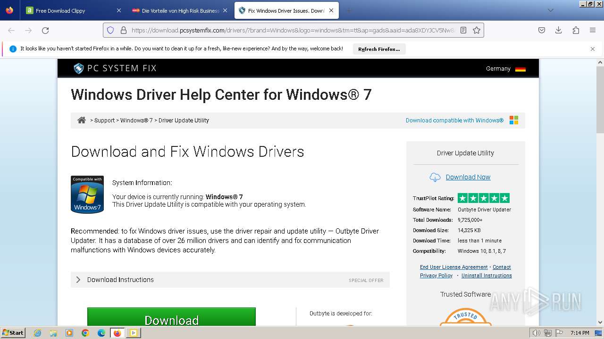Screen dimensions: 604x339
Task: Open tracking protection shield in address bar
Action: pyautogui.click(x=110, y=30)
